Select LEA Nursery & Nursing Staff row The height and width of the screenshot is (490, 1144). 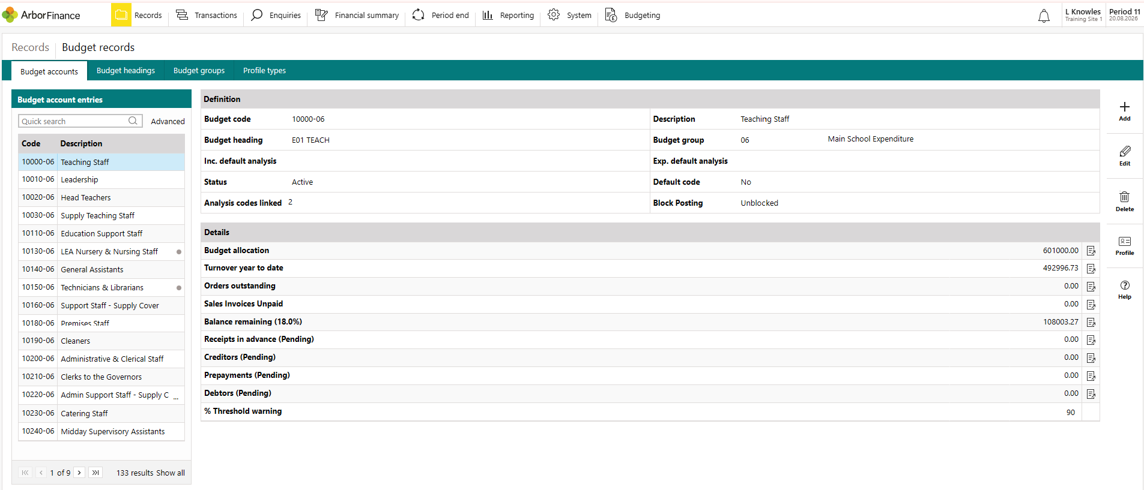coord(101,252)
